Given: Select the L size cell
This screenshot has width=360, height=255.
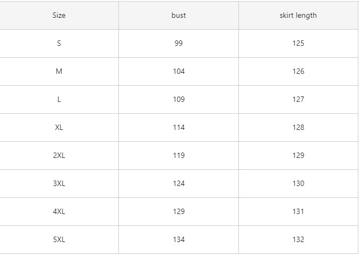Looking at the screenshot, I should pos(59,99).
